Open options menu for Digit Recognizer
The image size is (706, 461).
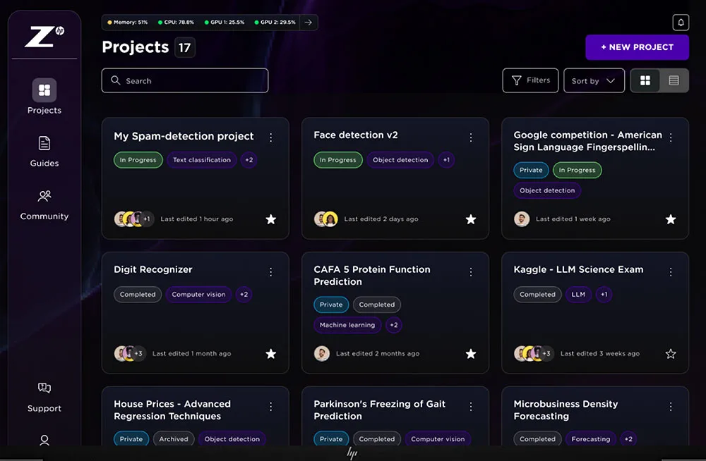click(270, 271)
